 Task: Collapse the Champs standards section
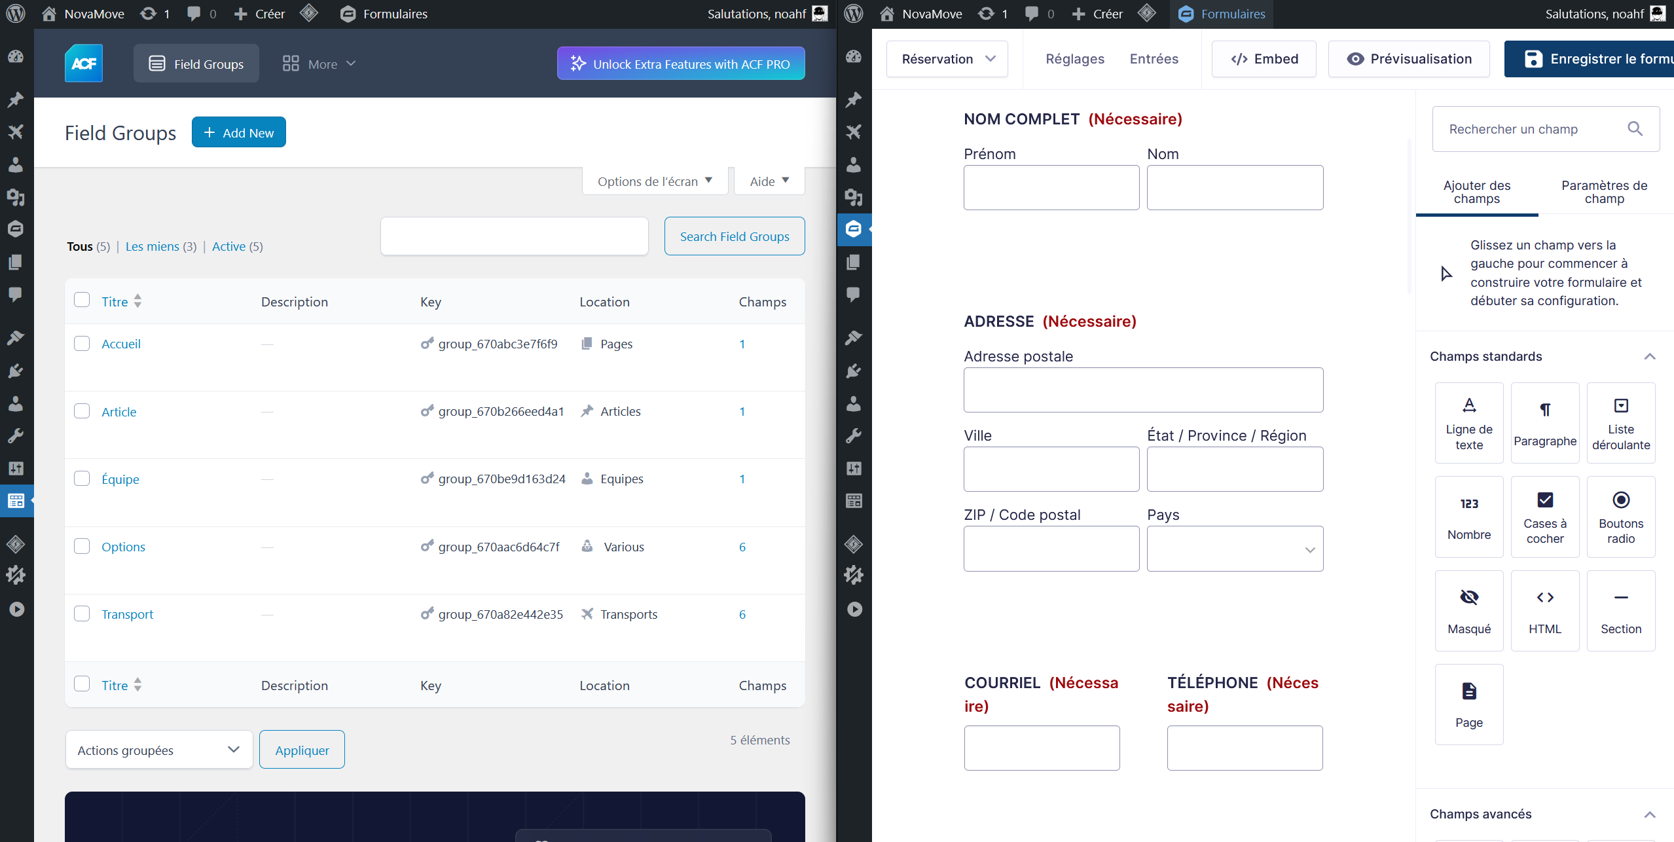tap(1649, 356)
